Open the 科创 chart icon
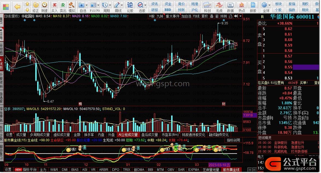The height and width of the screenshot is (173, 321). [x=207, y=5]
